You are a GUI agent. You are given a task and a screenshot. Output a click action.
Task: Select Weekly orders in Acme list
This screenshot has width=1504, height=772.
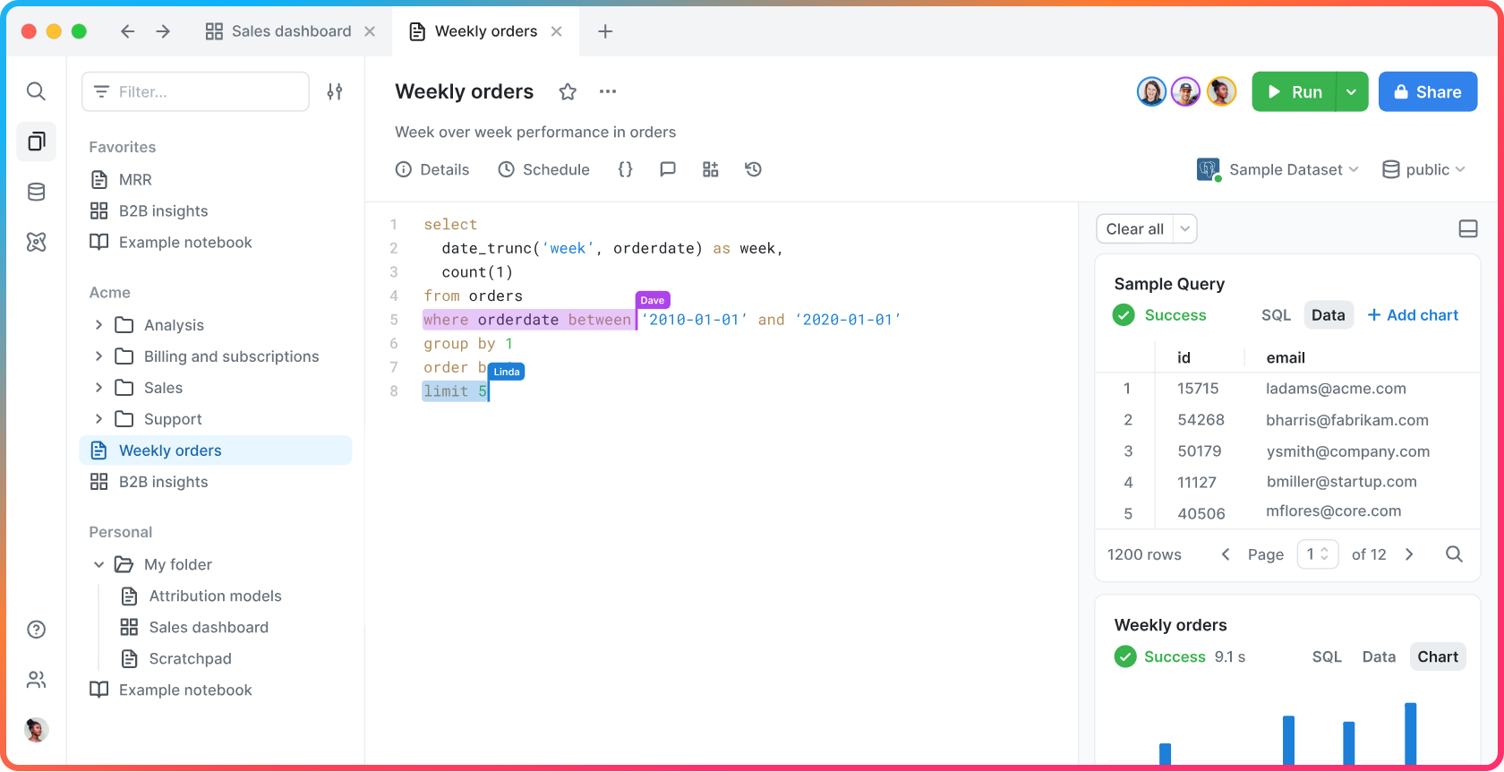pyautogui.click(x=216, y=450)
